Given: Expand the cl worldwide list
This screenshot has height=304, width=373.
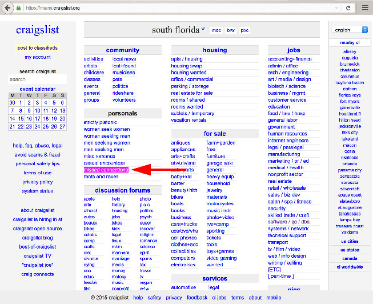Looking at the screenshot, I should (x=350, y=267).
